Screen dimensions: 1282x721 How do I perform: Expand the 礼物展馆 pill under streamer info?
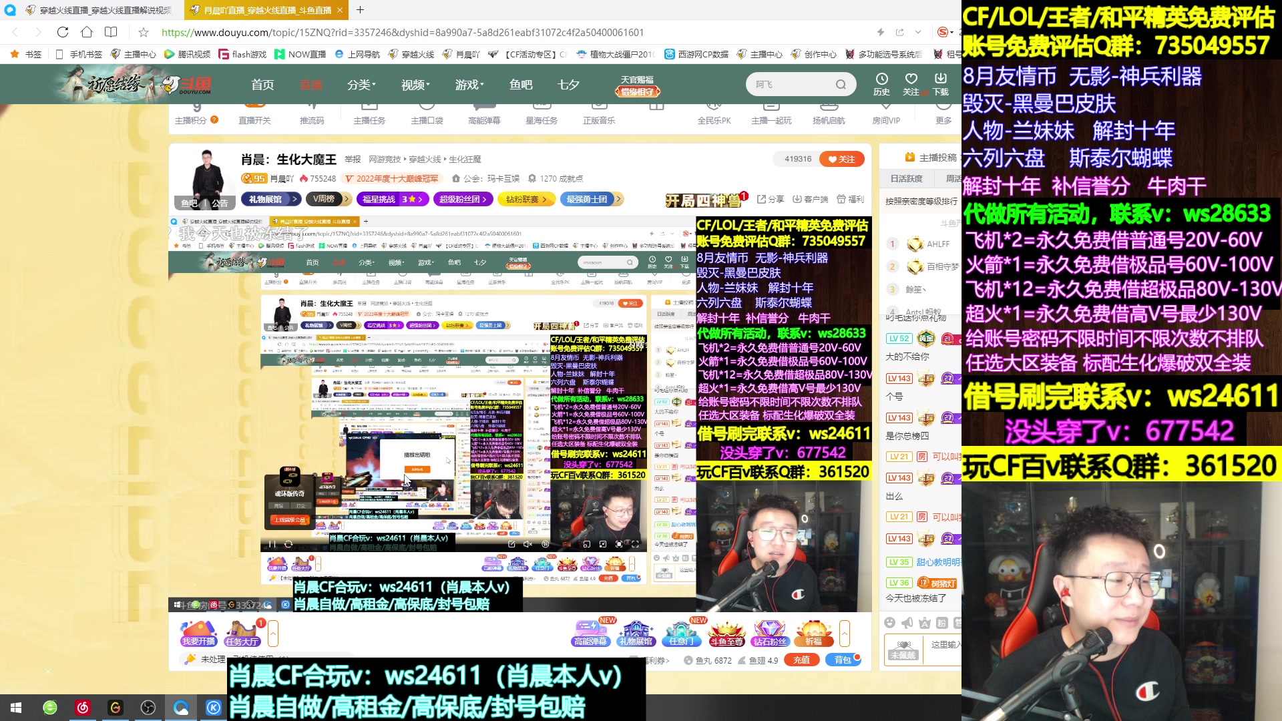tap(270, 199)
